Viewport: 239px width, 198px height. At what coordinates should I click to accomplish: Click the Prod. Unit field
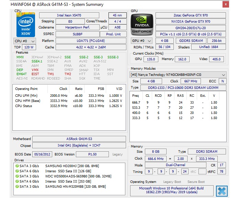113,34
